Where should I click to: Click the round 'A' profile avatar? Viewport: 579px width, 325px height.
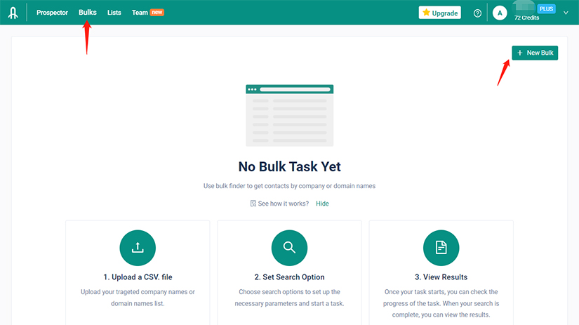(x=500, y=13)
